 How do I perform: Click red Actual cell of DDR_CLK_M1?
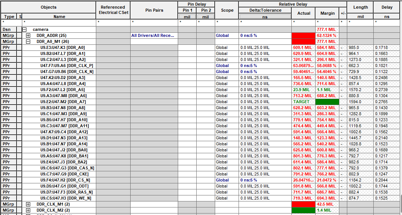pos(303,204)
